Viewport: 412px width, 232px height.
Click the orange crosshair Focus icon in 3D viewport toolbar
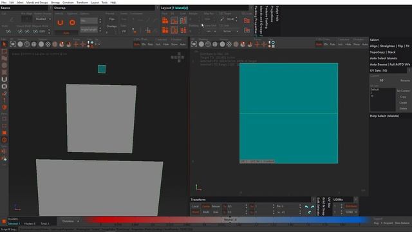[x=76, y=44]
